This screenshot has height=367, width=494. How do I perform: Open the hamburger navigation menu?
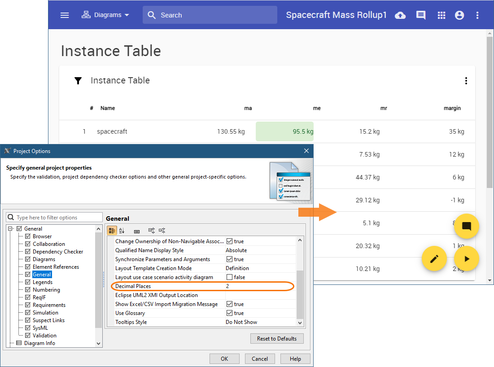65,15
